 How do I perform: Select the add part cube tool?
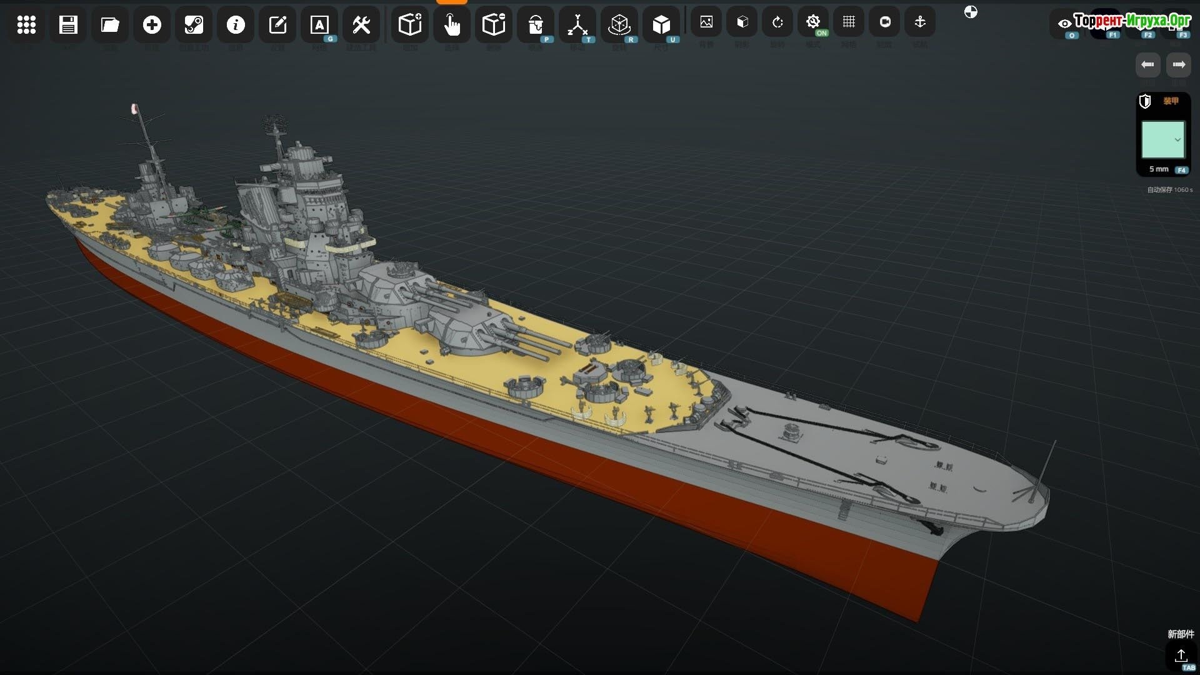410,25
